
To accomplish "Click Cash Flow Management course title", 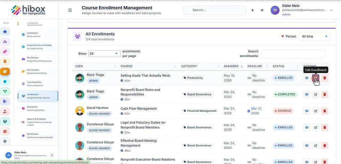I will (x=139, y=109).
